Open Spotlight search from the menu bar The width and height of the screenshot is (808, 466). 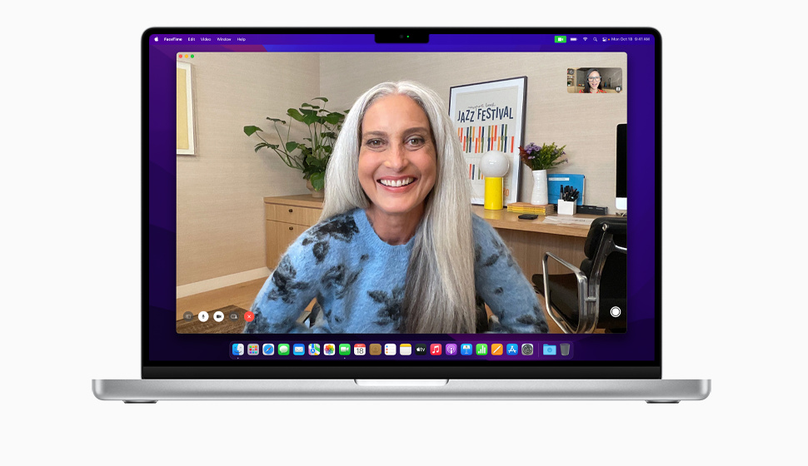pos(596,39)
